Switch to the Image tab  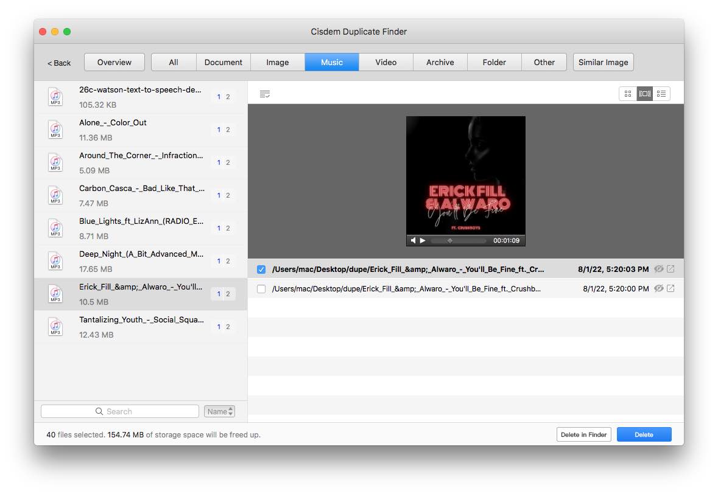click(278, 62)
